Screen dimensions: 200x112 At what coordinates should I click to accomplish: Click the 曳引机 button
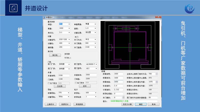(55, 55)
